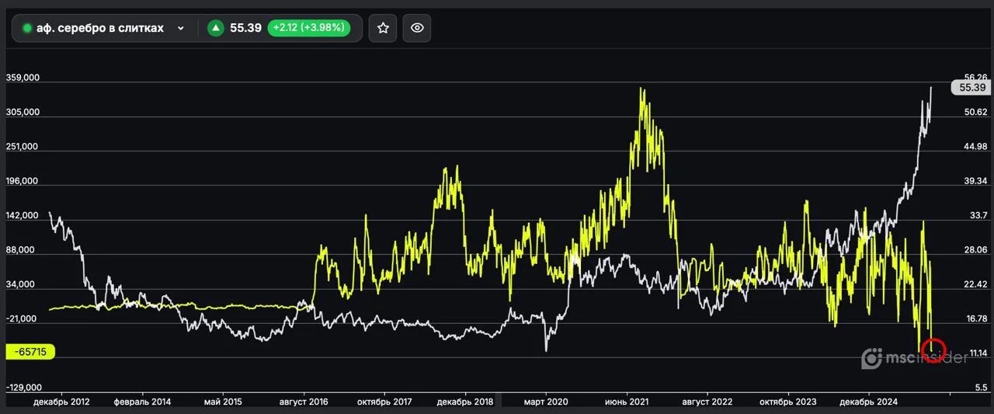
Task: Click the февраль 2014 date label
Action: click(142, 402)
